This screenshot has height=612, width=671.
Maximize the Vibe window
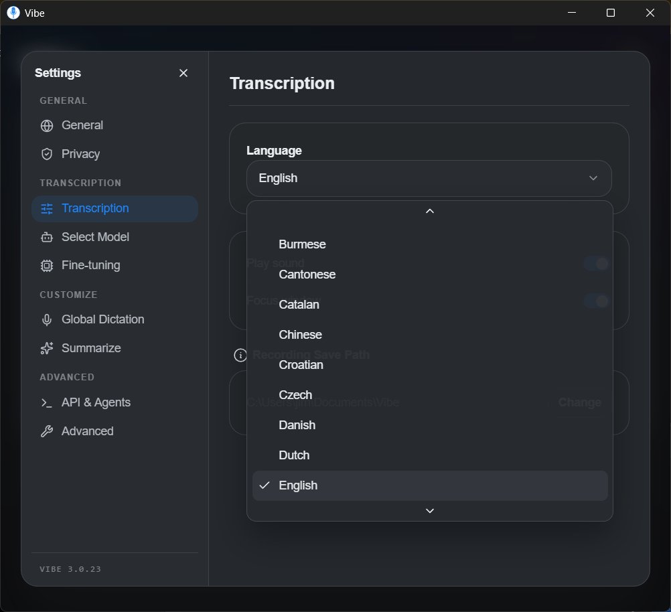click(x=611, y=13)
